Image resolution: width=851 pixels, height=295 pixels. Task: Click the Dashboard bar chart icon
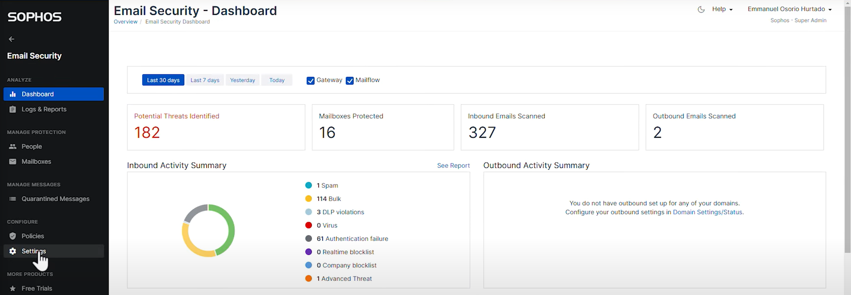tap(13, 94)
